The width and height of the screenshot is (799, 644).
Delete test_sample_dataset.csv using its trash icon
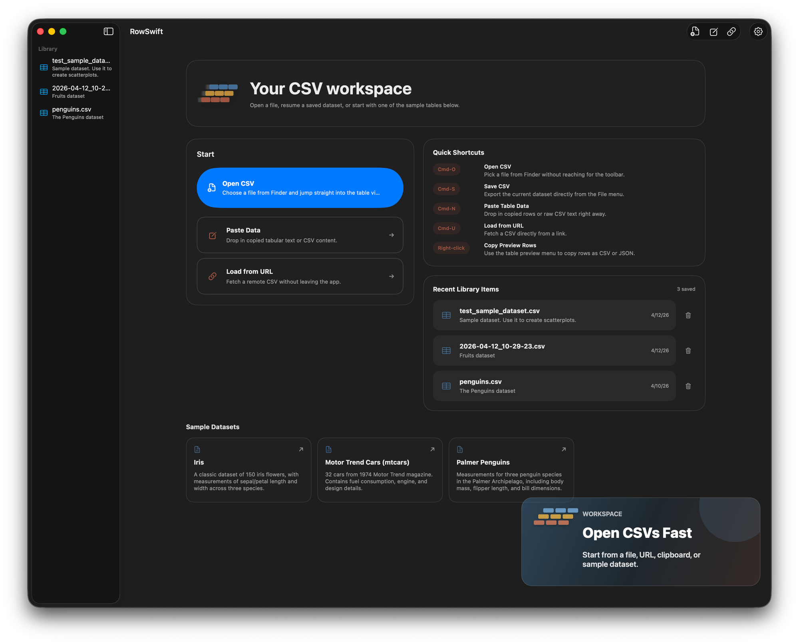[x=688, y=315]
